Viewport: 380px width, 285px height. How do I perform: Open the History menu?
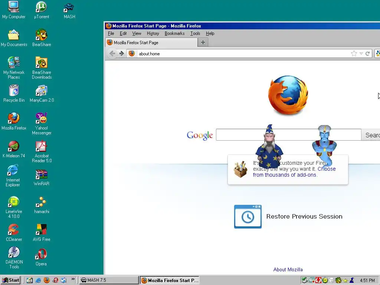[x=153, y=33]
